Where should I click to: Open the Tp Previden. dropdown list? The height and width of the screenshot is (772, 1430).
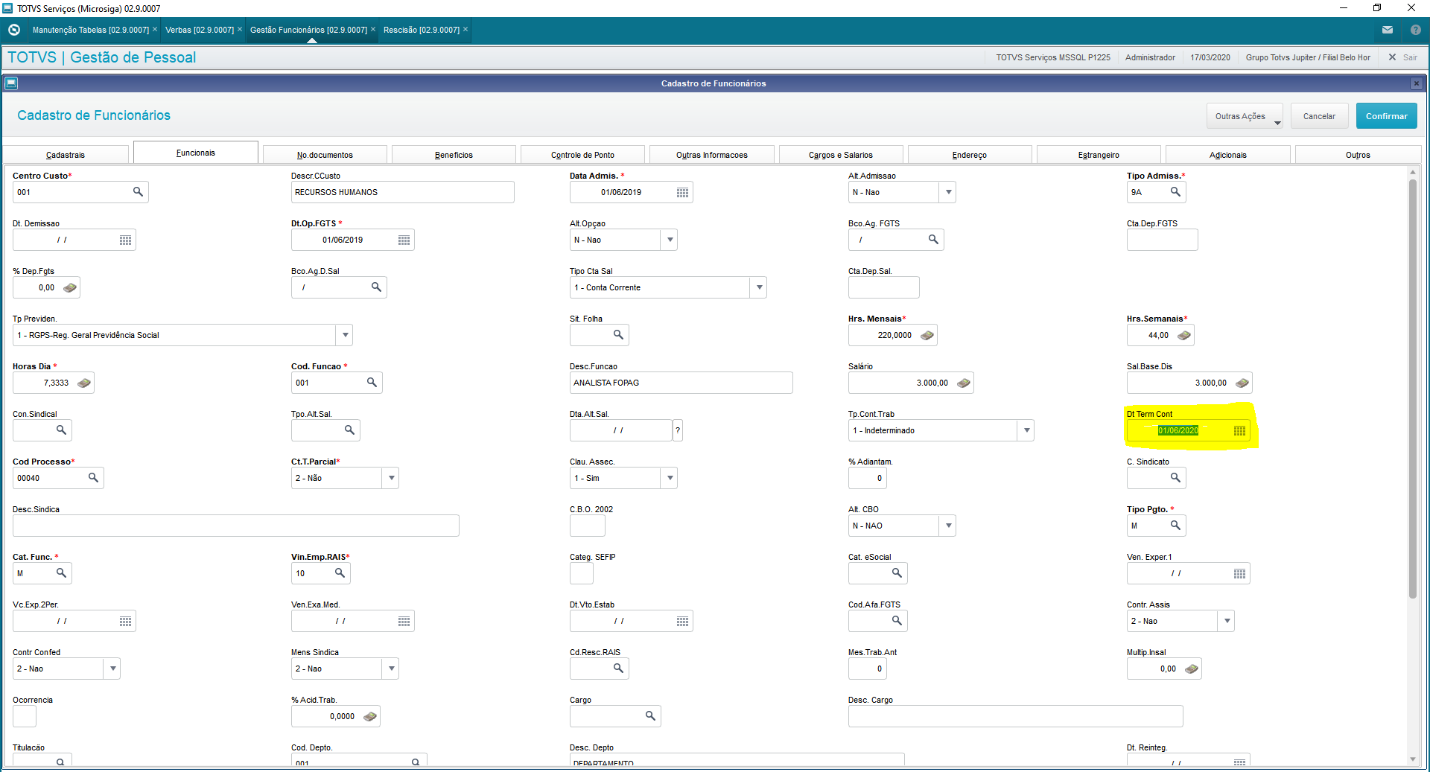tap(345, 335)
